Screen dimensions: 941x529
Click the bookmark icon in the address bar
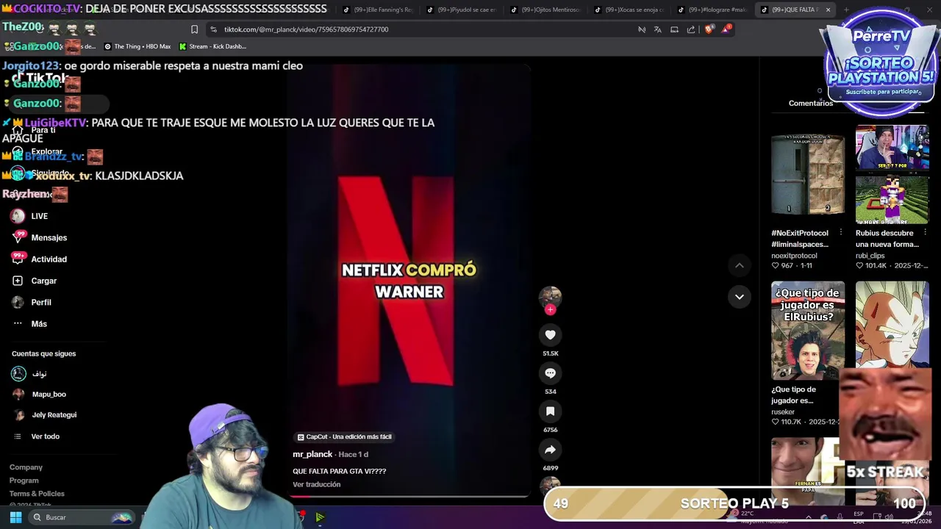(x=194, y=29)
